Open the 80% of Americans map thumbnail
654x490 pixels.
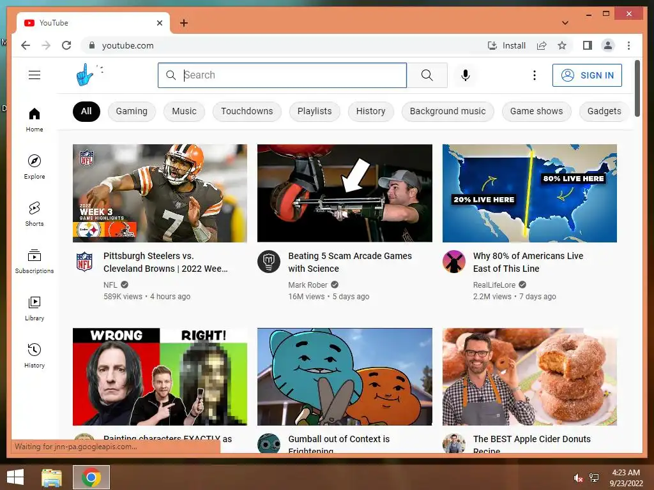[x=529, y=193]
